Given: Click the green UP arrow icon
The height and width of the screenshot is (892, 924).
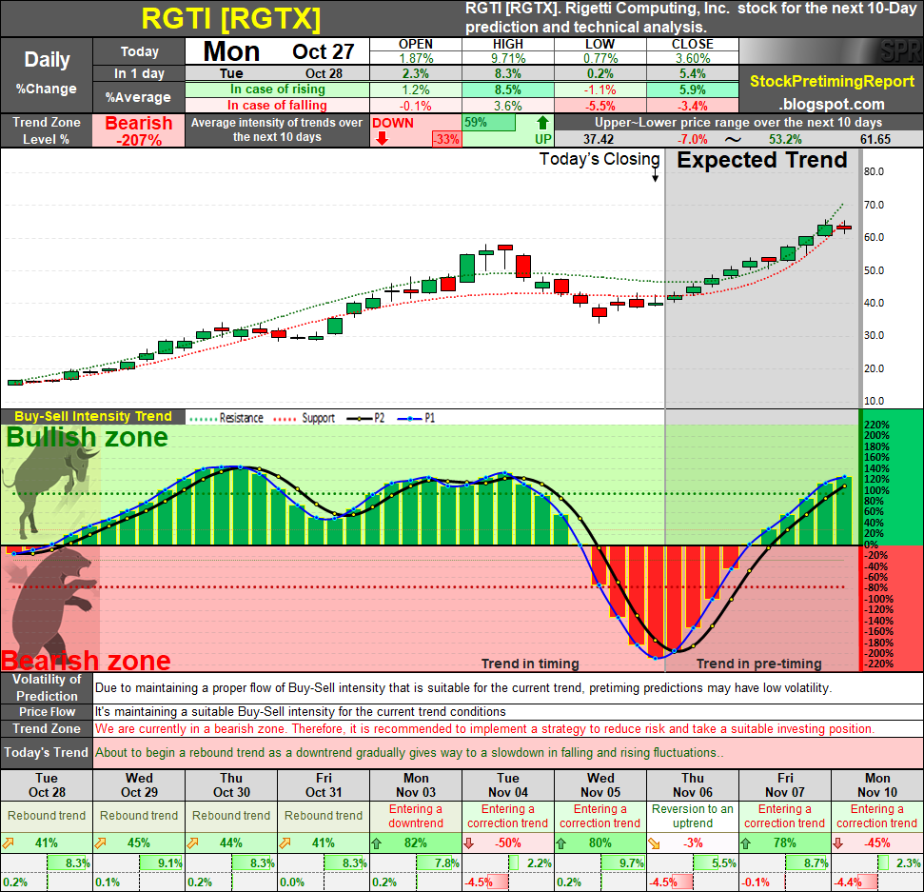Looking at the screenshot, I should (542, 123).
